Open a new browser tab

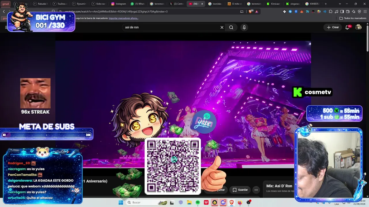point(326,4)
